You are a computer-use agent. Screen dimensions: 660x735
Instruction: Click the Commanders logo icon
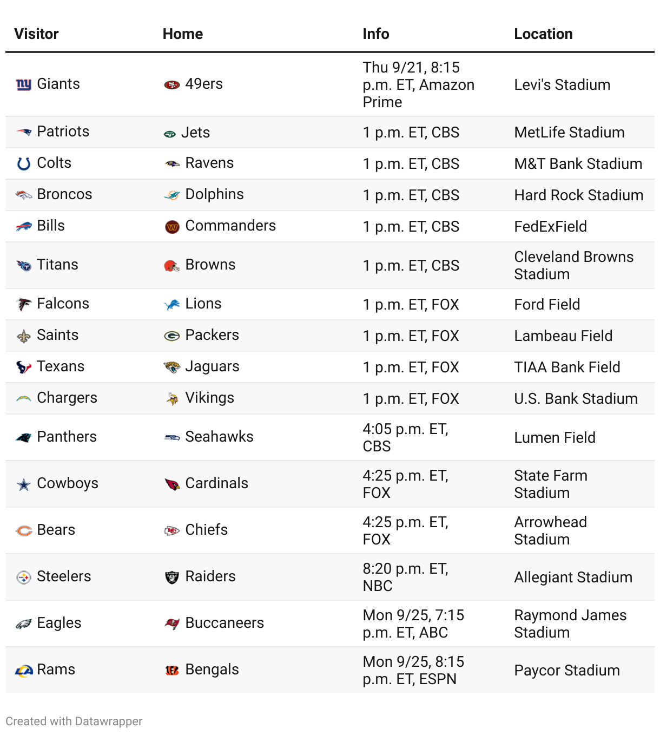(x=172, y=227)
